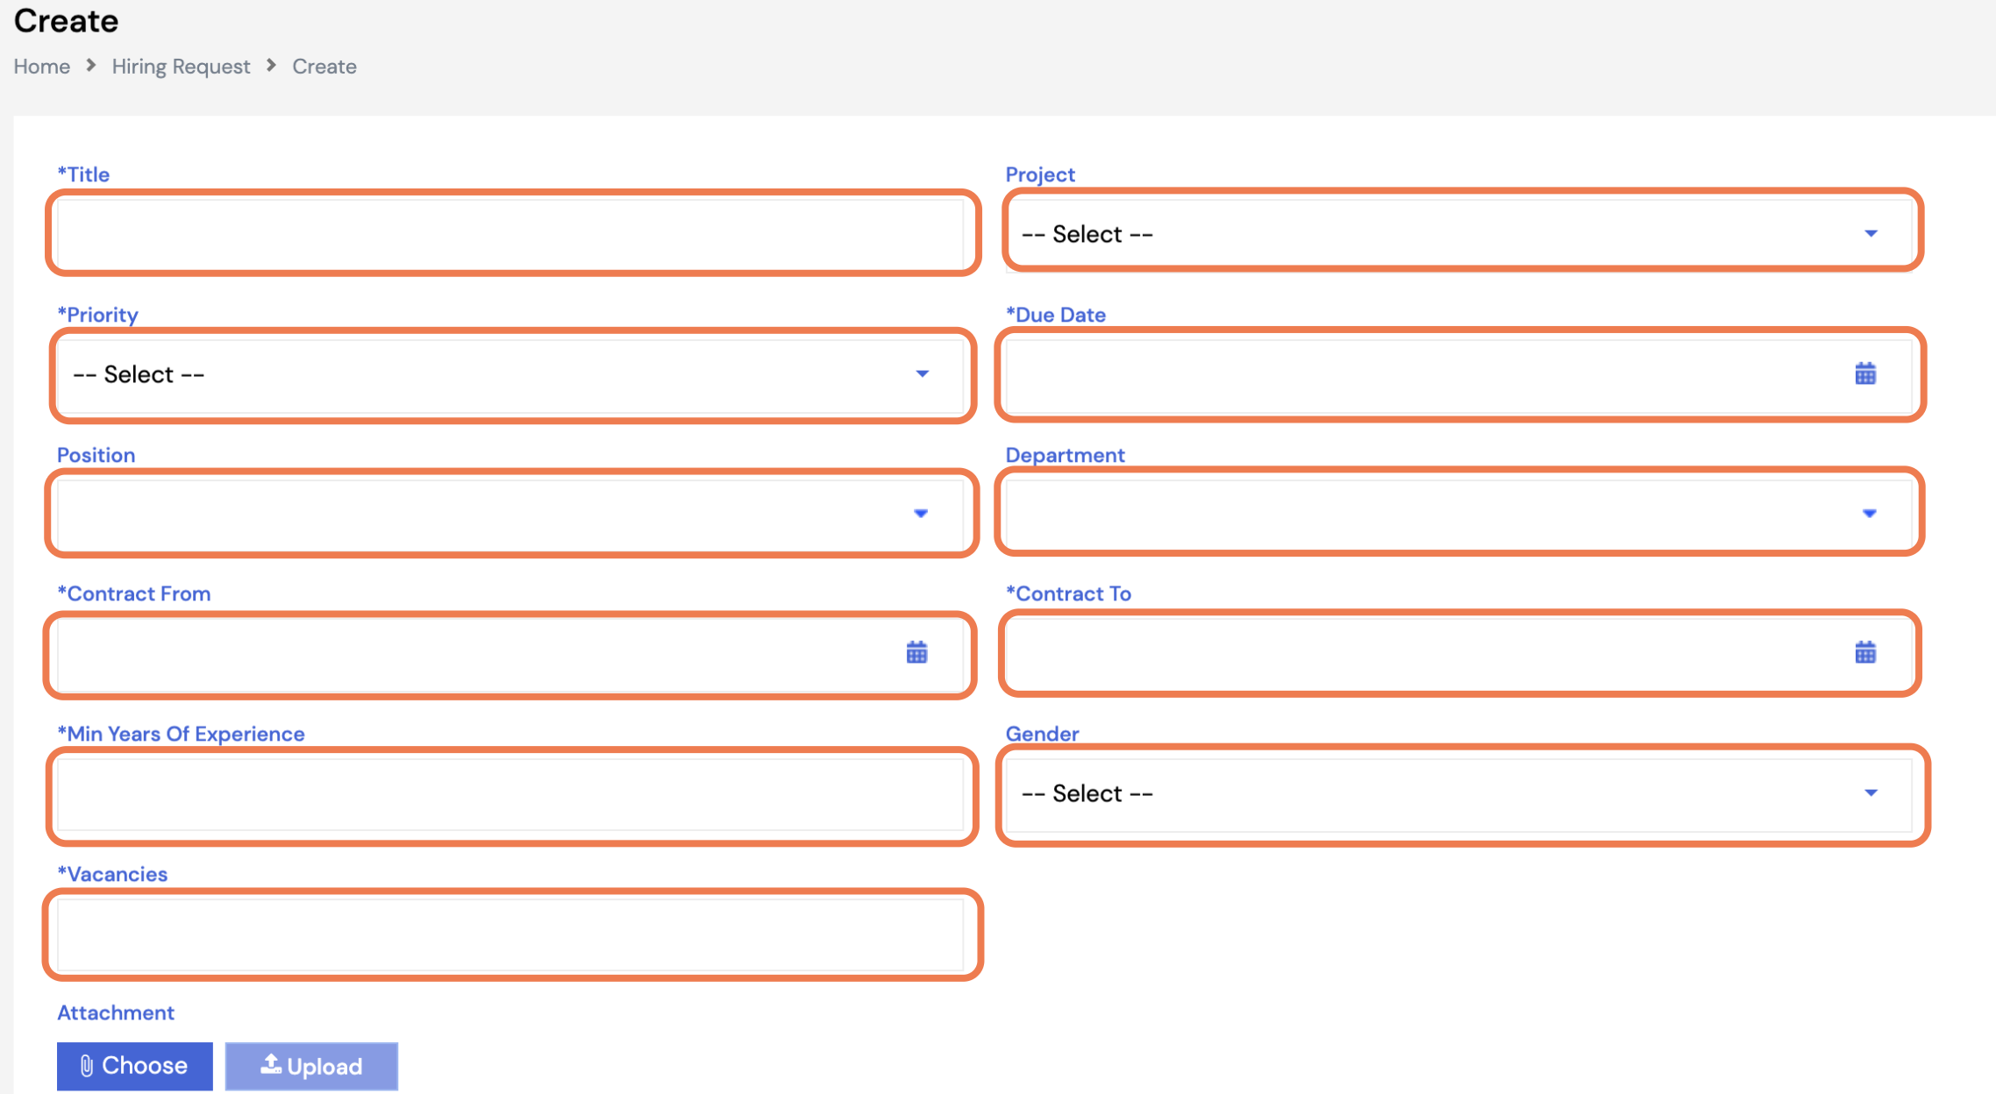Navigate to Hiring Request breadcrumb

tap(181, 67)
